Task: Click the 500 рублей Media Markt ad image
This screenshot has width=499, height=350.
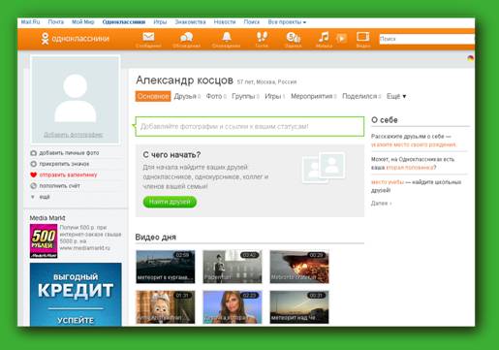Action: coord(44,241)
